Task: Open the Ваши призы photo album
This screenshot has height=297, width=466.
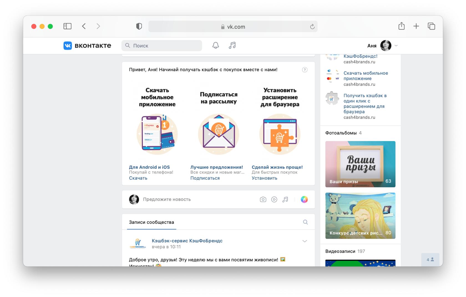Action: click(x=360, y=164)
